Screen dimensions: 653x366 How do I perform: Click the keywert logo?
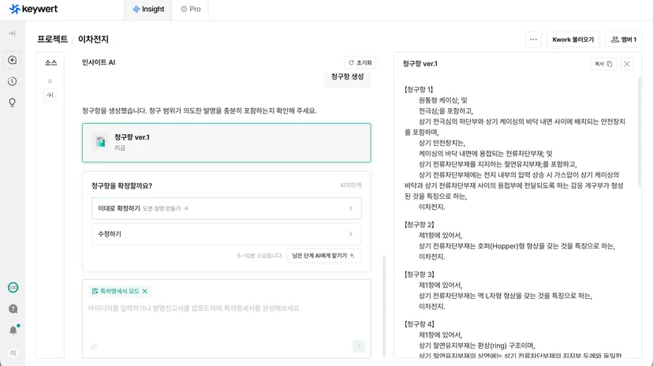(33, 9)
